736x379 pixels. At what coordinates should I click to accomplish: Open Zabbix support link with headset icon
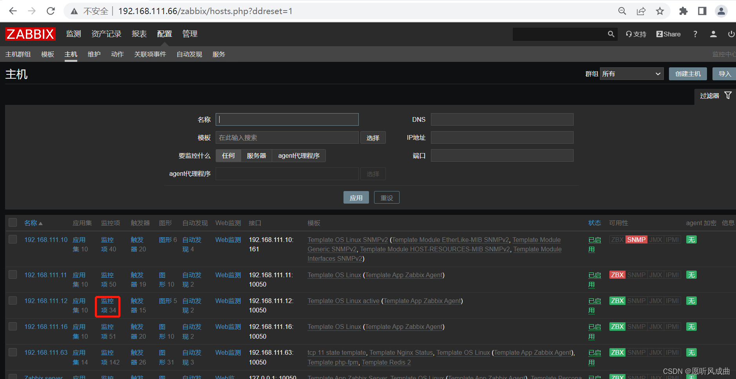click(636, 34)
